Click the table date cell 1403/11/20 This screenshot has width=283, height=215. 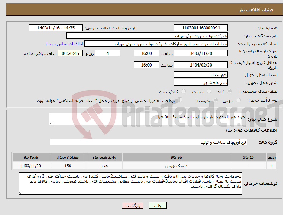pyautogui.click(x=30, y=166)
